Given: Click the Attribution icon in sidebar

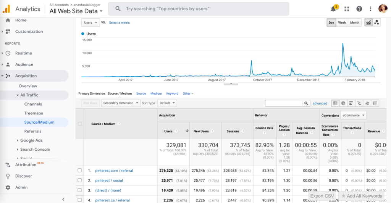Looking at the screenshot, I should 8,164.
